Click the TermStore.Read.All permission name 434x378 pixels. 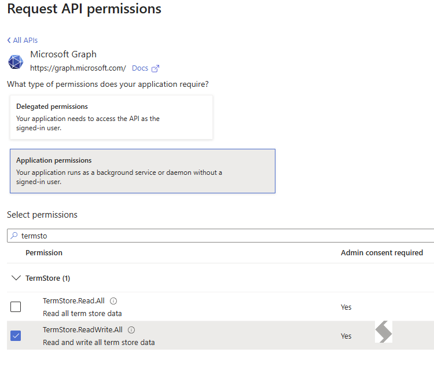73,301
